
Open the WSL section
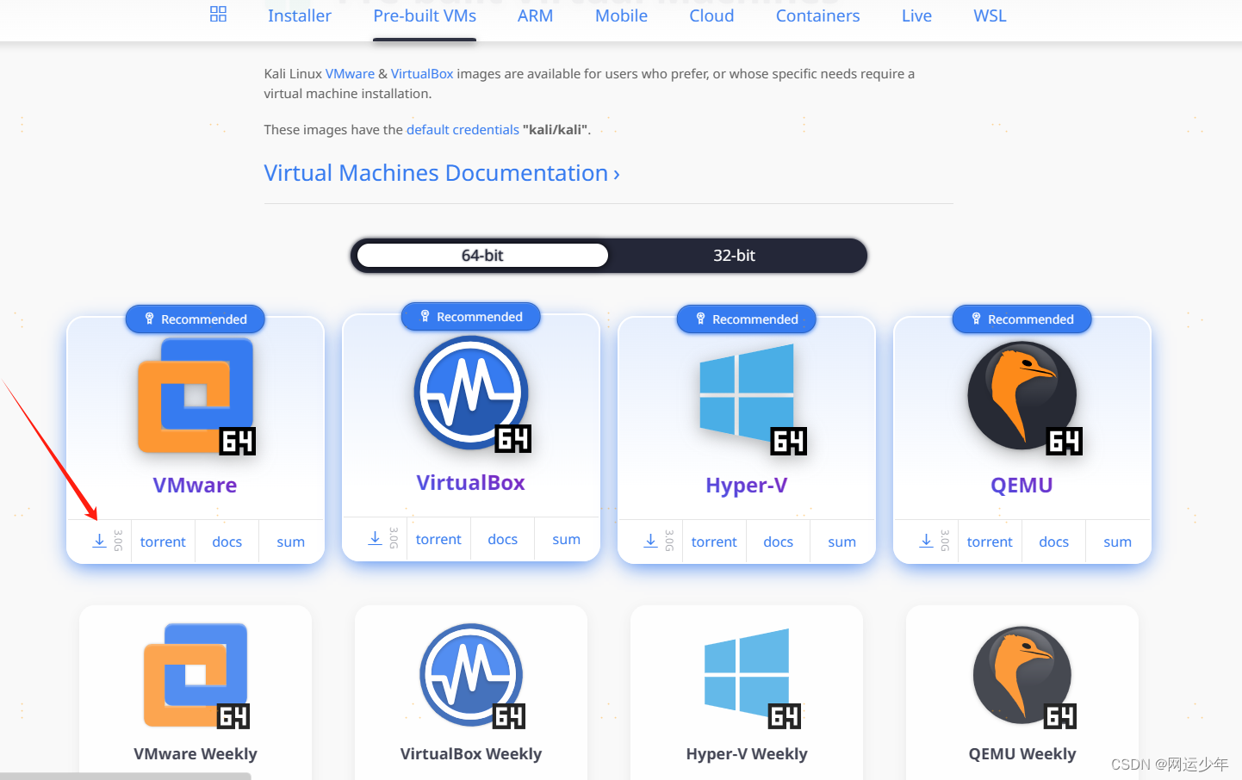coord(989,15)
